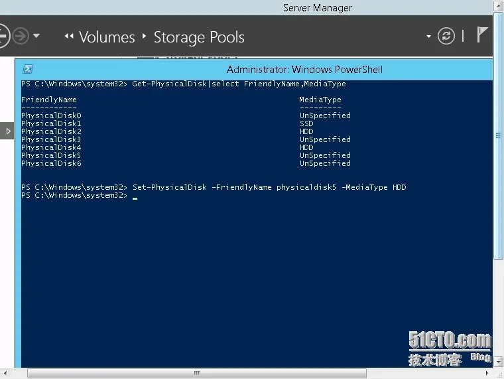The width and height of the screenshot is (504, 379).
Task: Click the Server Manager refresh icon
Action: tap(448, 36)
